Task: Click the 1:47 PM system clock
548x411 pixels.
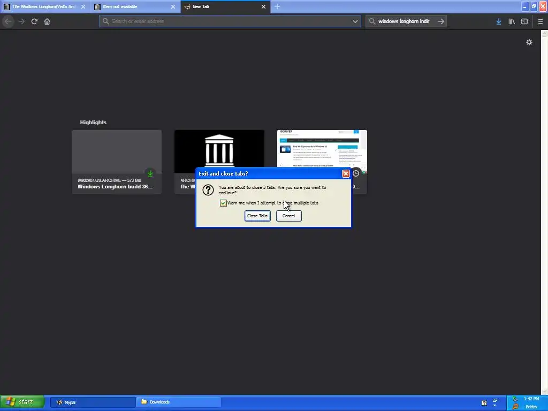Action: click(531, 399)
